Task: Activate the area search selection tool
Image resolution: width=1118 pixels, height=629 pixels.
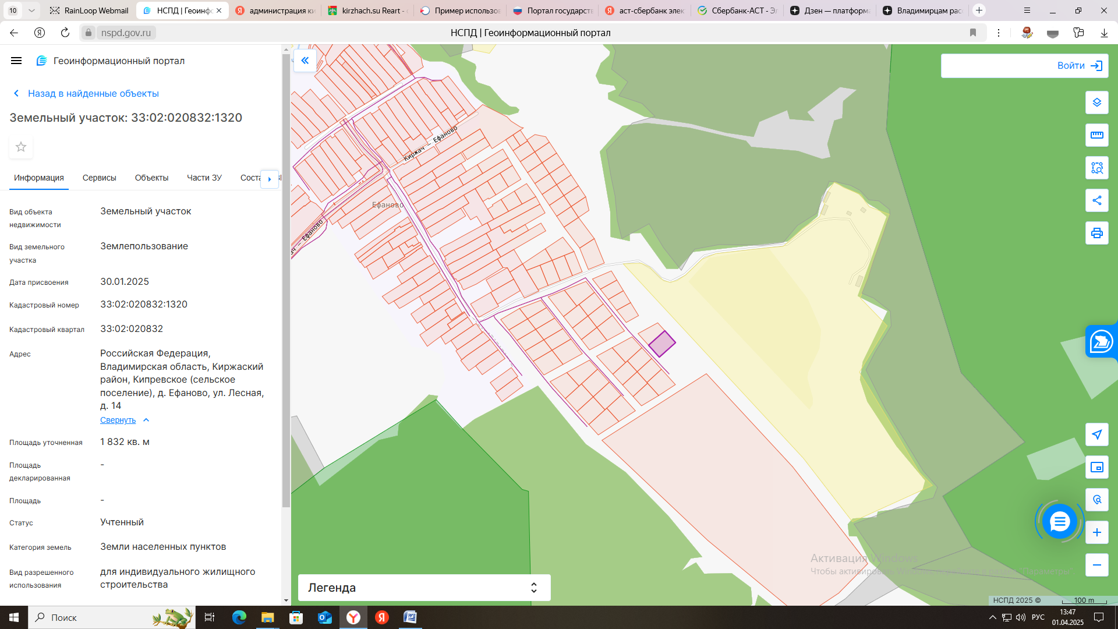Action: coord(1096,168)
